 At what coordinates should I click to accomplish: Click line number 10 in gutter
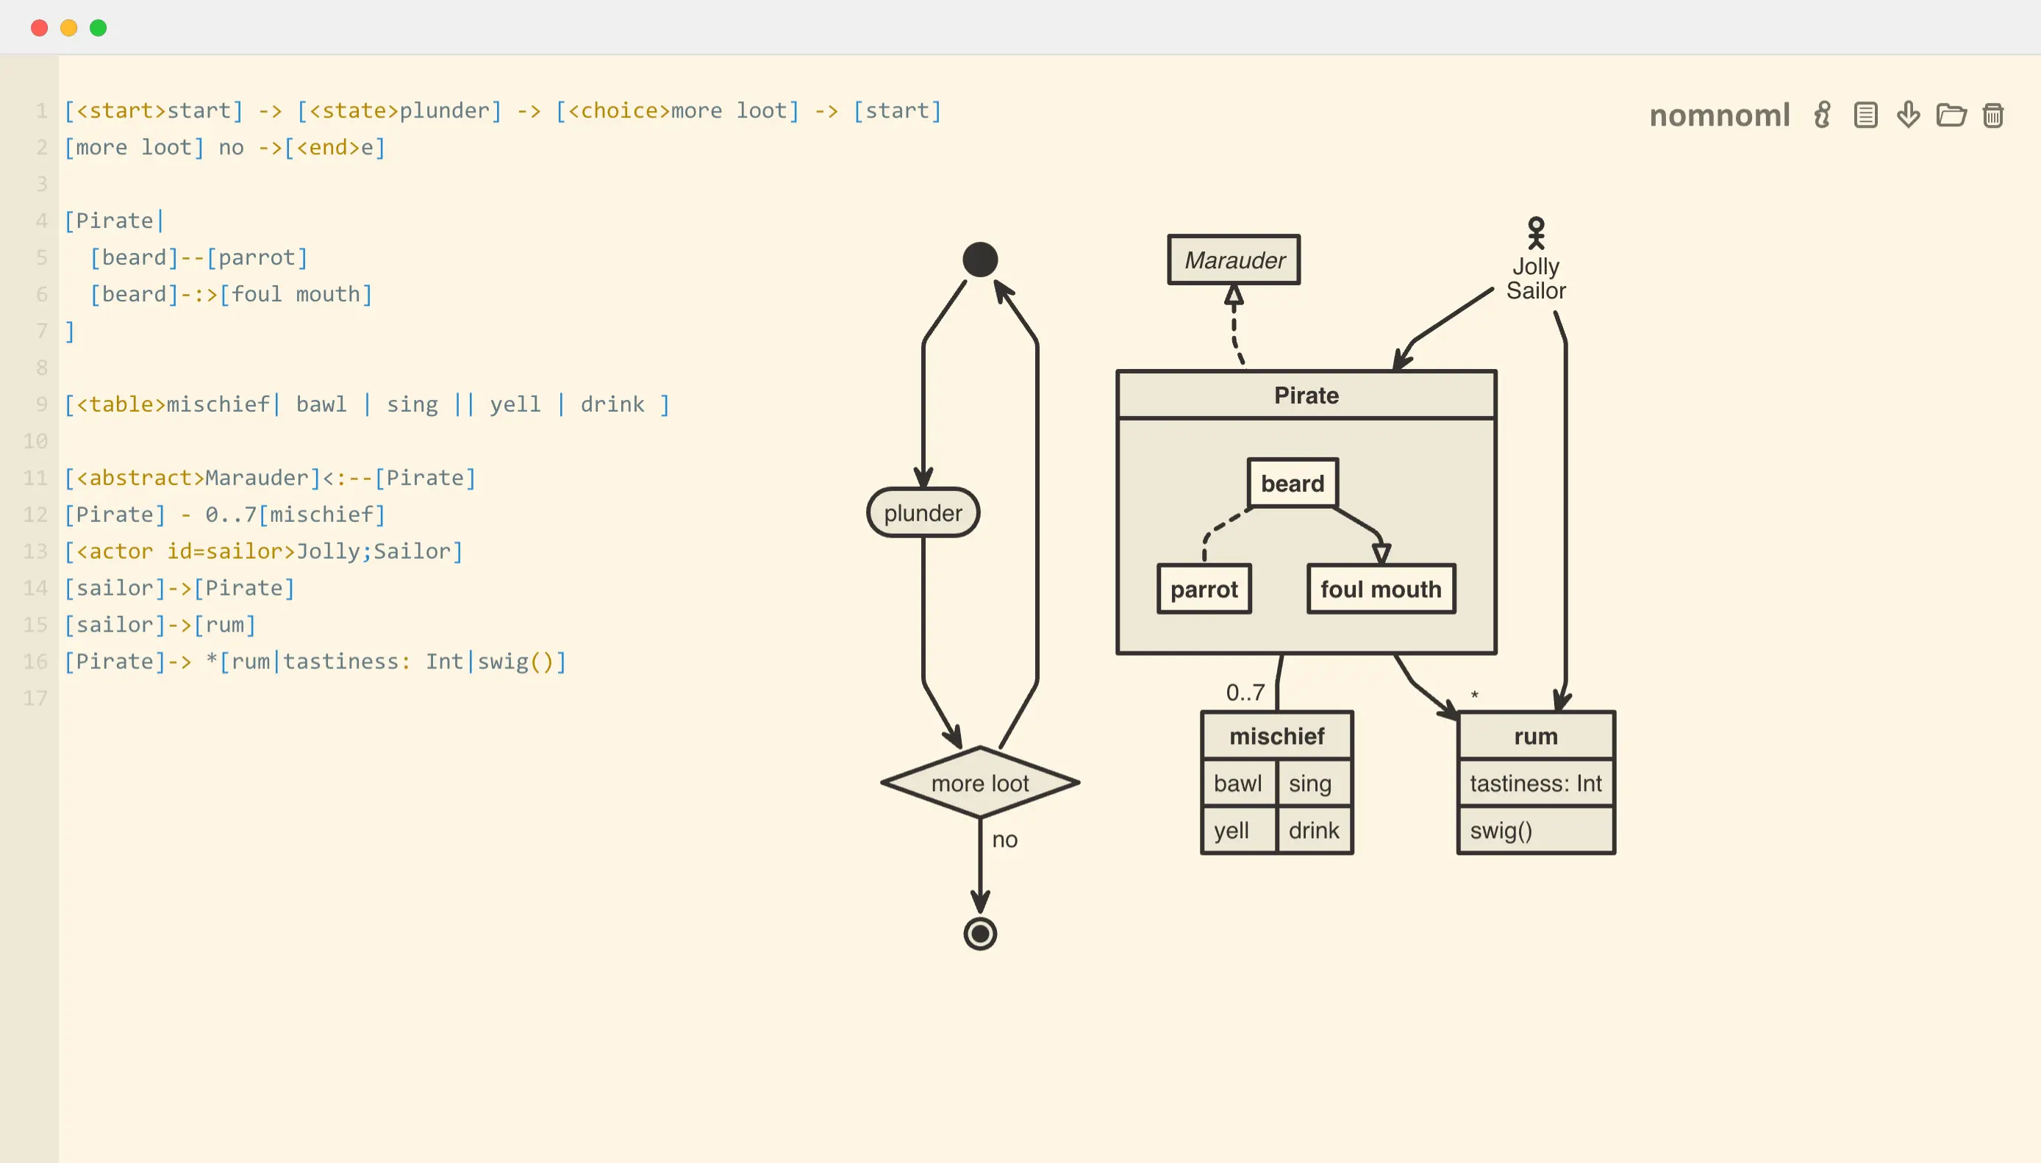(35, 441)
